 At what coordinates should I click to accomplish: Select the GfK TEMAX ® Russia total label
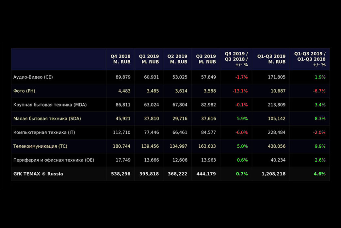pyautogui.click(x=38, y=174)
